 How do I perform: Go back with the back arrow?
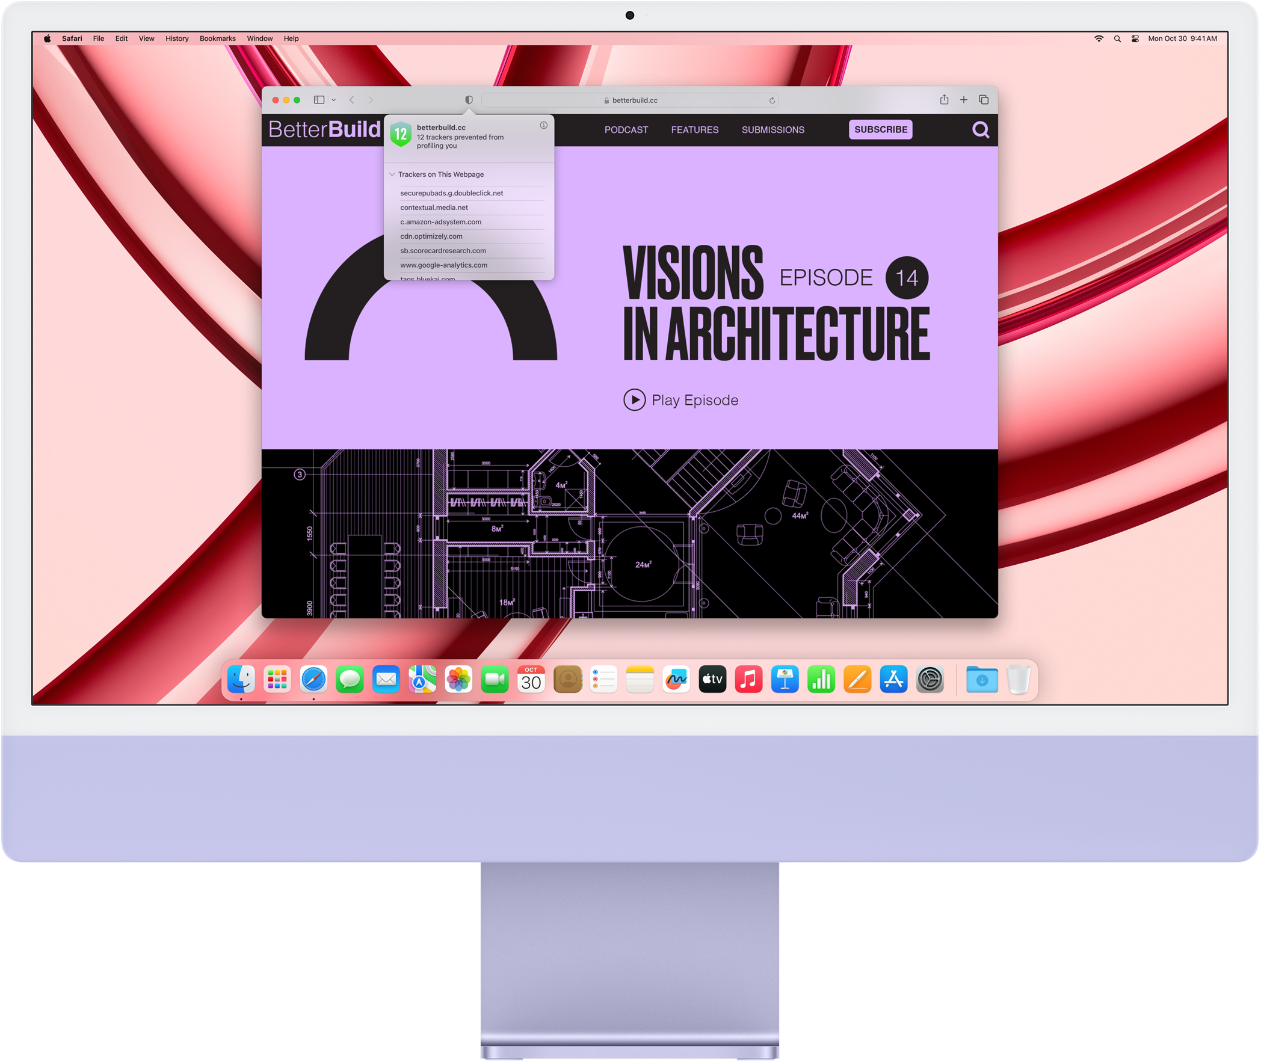pyautogui.click(x=352, y=100)
